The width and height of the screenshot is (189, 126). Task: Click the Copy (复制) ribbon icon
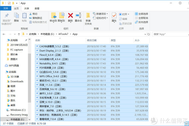[16, 16]
